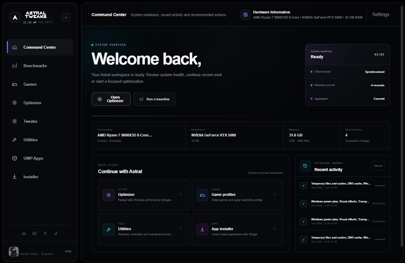The height and width of the screenshot is (263, 405).
Task: Click the Utilities quick access wrench icon
Action: click(x=109, y=229)
